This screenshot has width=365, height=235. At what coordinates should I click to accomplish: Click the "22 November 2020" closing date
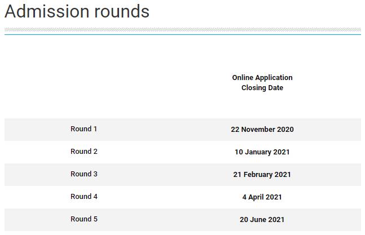click(x=262, y=130)
